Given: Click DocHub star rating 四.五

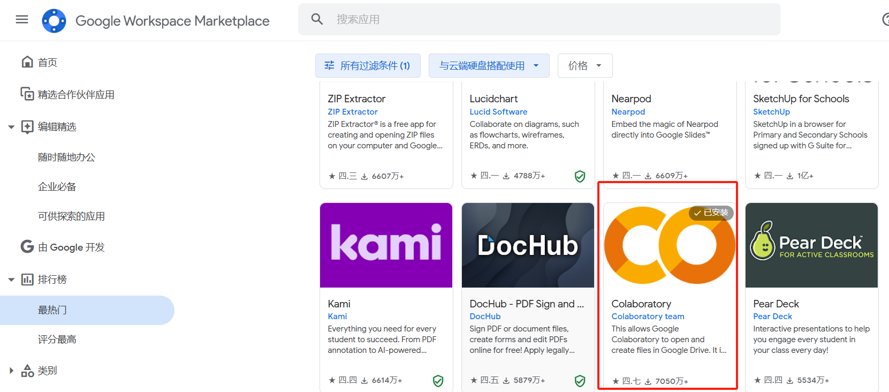Looking at the screenshot, I should (x=484, y=380).
